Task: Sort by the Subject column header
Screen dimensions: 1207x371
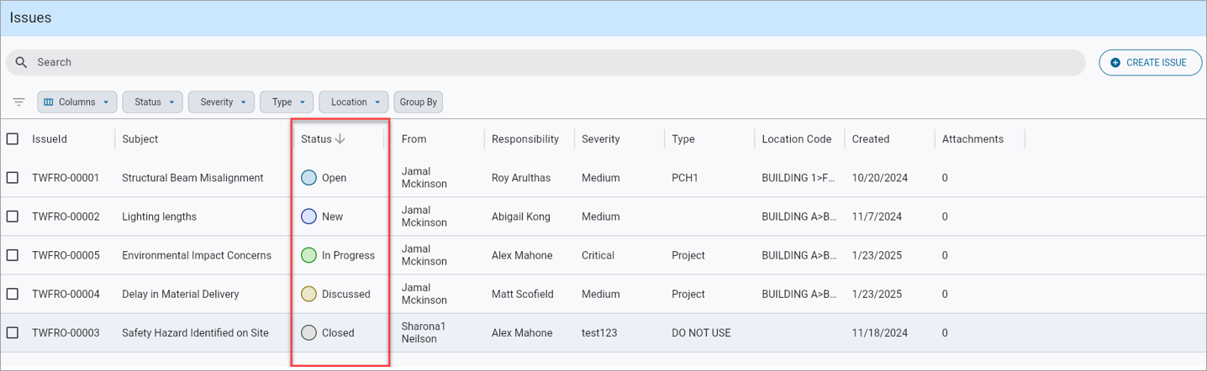Action: pos(140,139)
